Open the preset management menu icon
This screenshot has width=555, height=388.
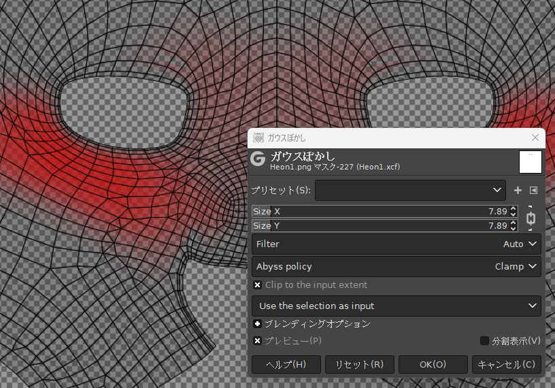pyautogui.click(x=533, y=191)
